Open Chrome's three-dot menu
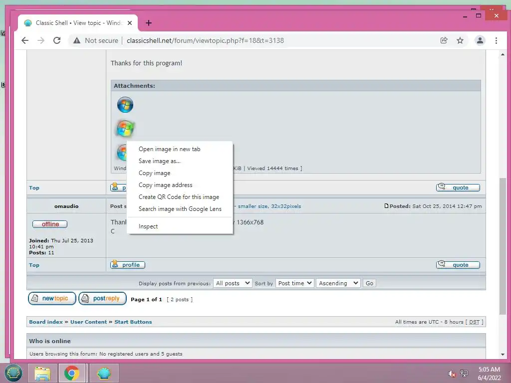 tap(496, 40)
